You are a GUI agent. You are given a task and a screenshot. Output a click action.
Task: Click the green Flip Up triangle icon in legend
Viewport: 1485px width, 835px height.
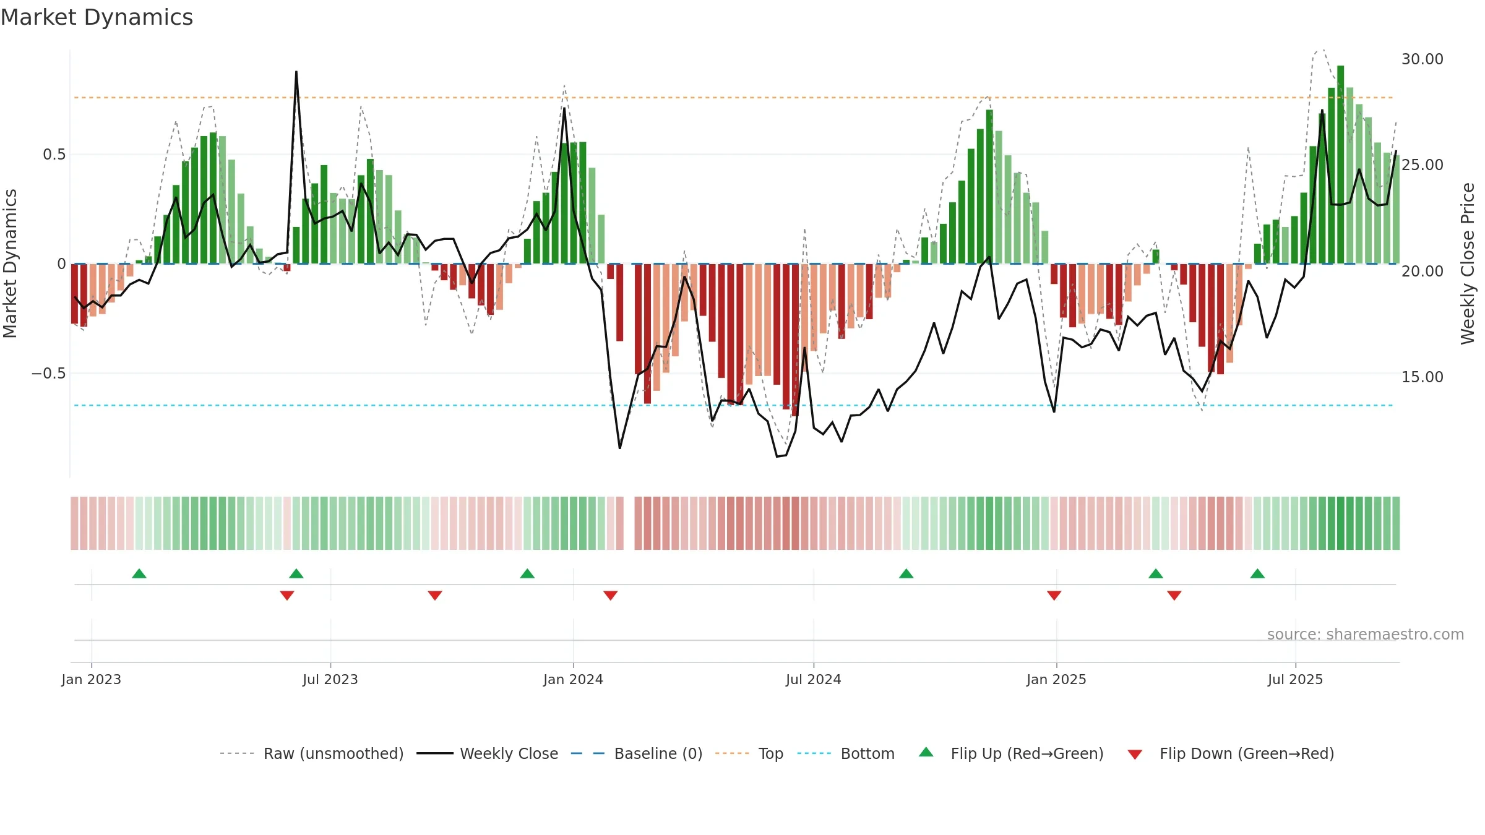coord(926,752)
